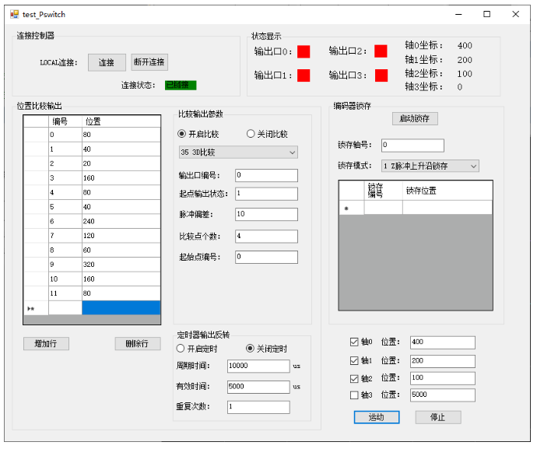Close the test_Pswitch window
This screenshot has width=537, height=449.
click(515, 14)
